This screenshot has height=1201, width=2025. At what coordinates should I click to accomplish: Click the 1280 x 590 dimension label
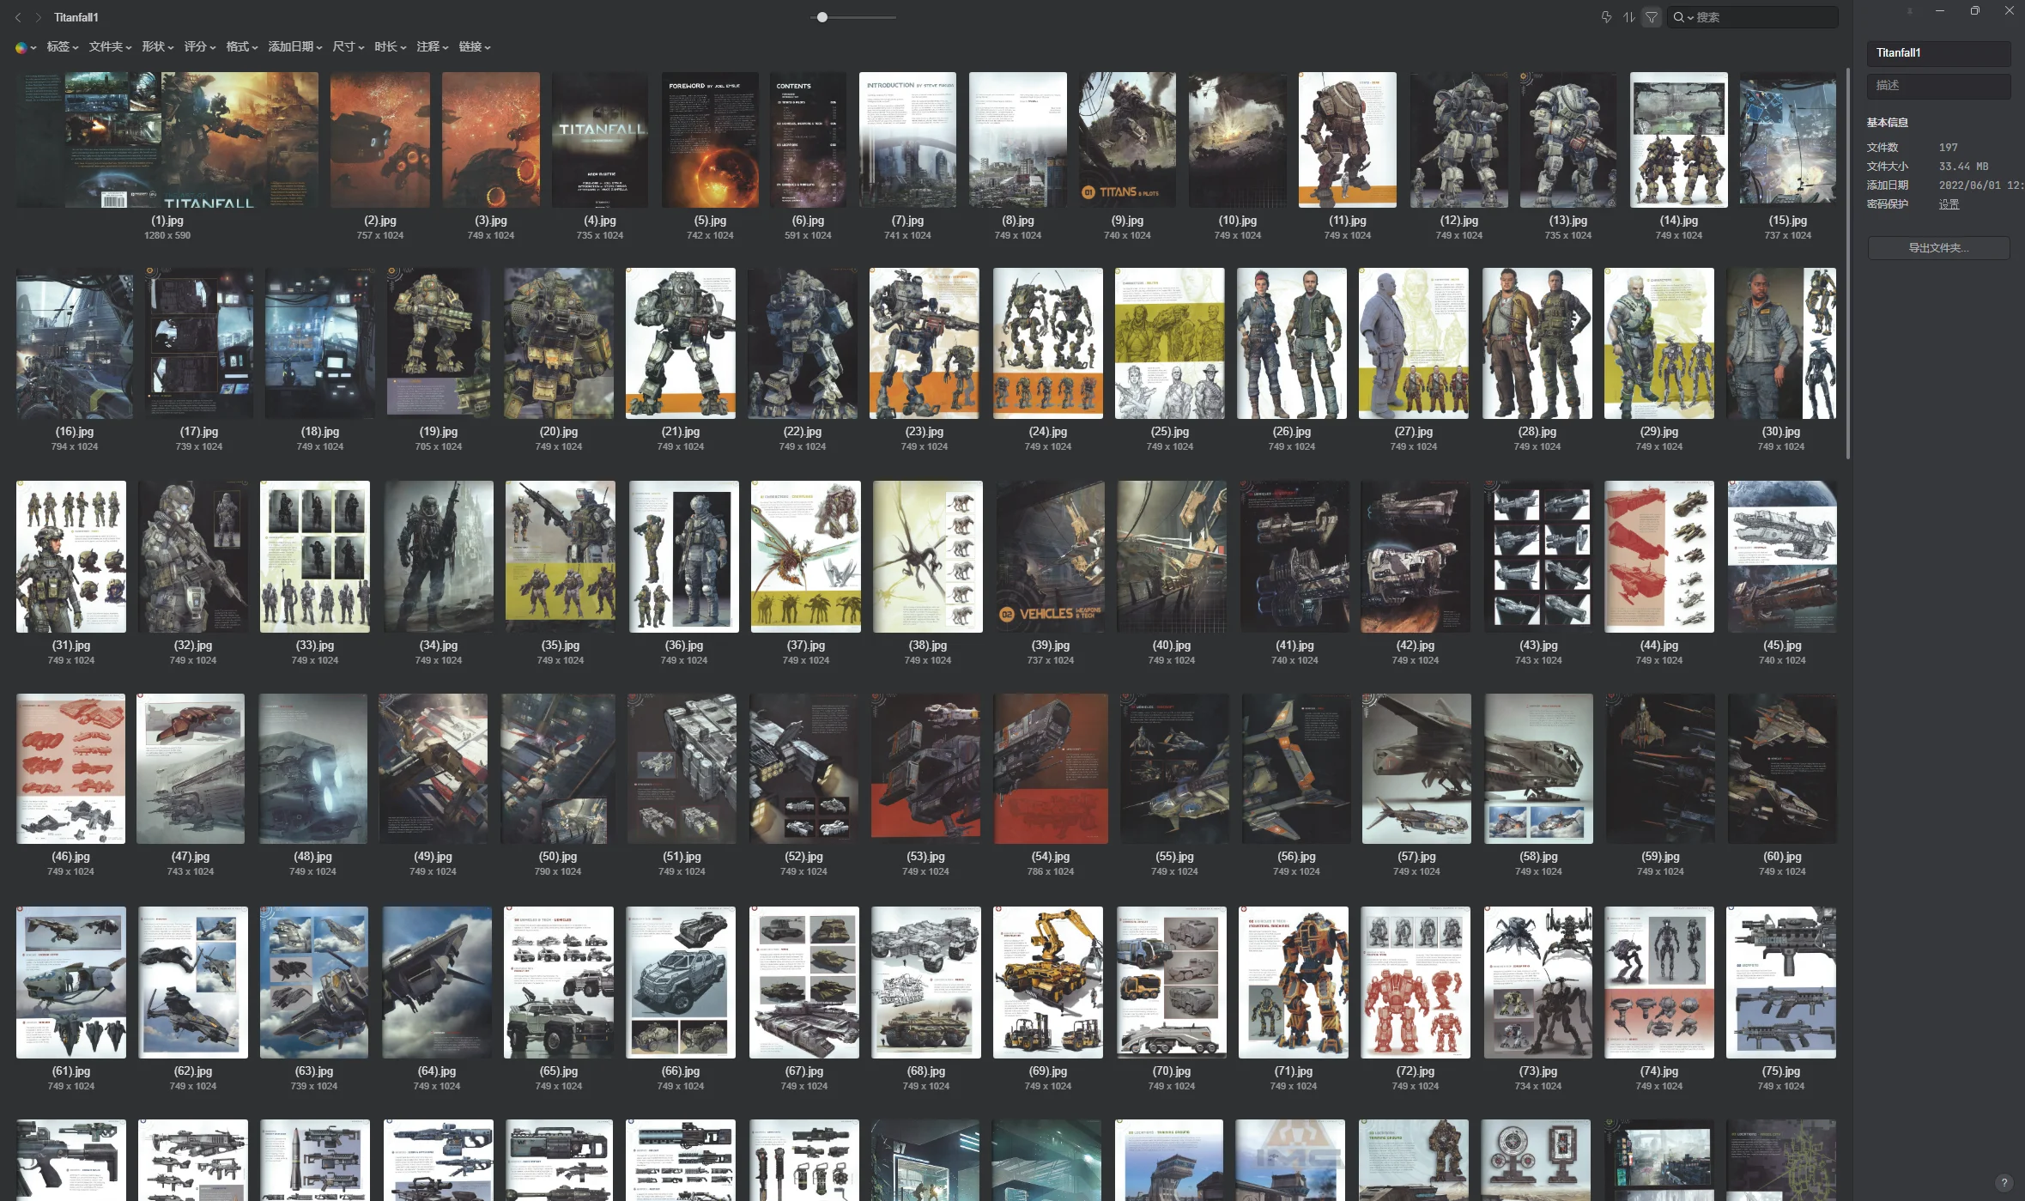(x=167, y=235)
